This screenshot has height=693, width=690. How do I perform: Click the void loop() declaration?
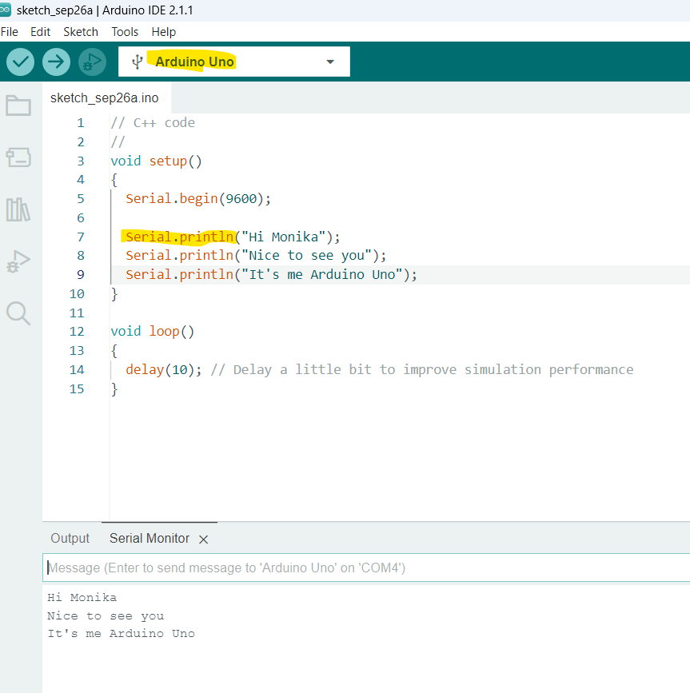(152, 332)
